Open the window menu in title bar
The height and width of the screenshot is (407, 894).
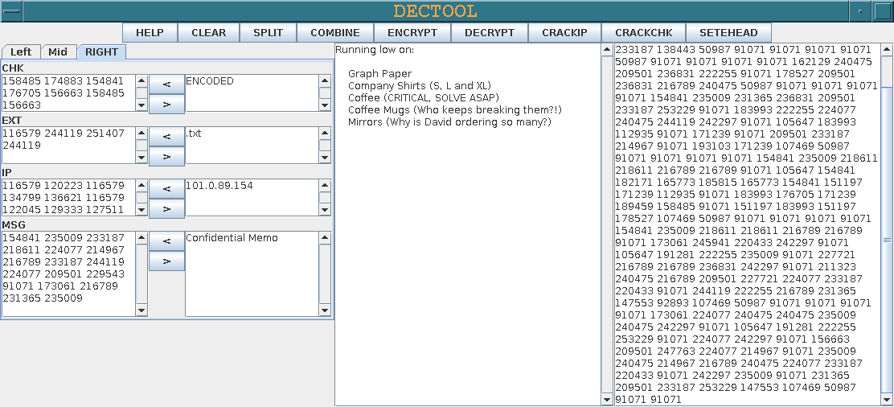tap(12, 11)
